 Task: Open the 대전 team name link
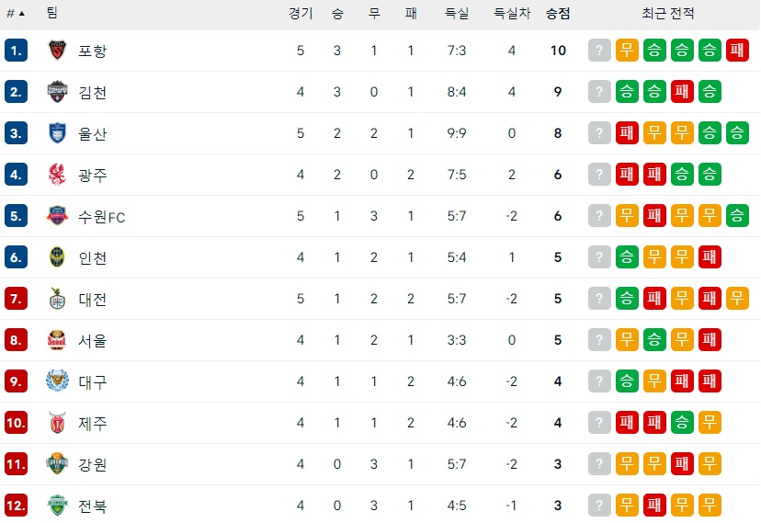pyautogui.click(x=93, y=299)
